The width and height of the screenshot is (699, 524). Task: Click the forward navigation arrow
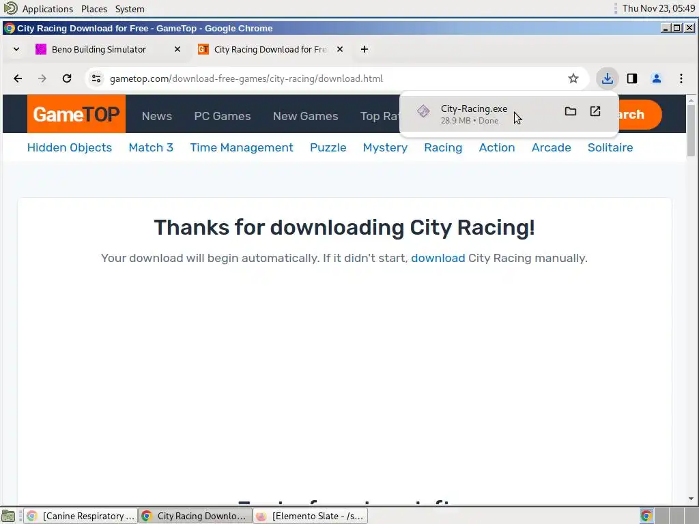[42, 79]
